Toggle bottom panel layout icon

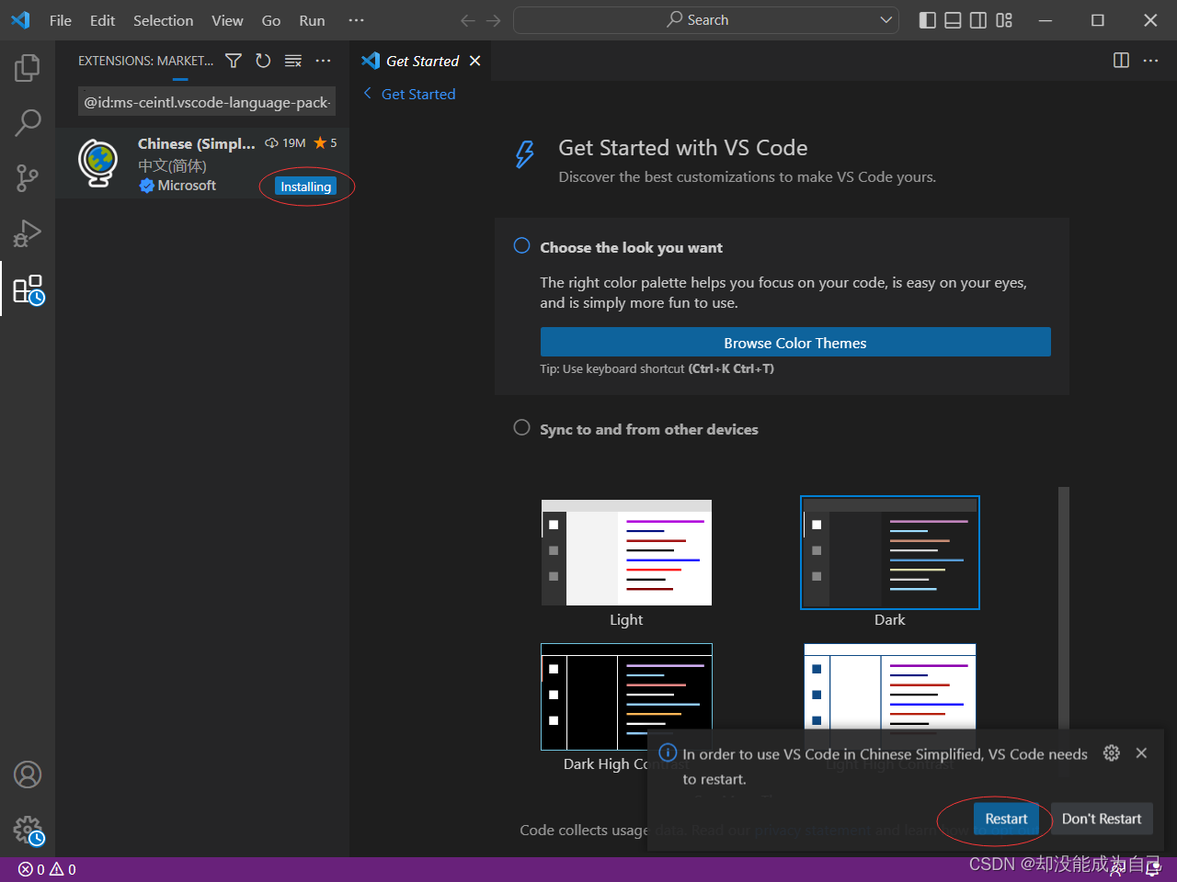[x=954, y=20]
